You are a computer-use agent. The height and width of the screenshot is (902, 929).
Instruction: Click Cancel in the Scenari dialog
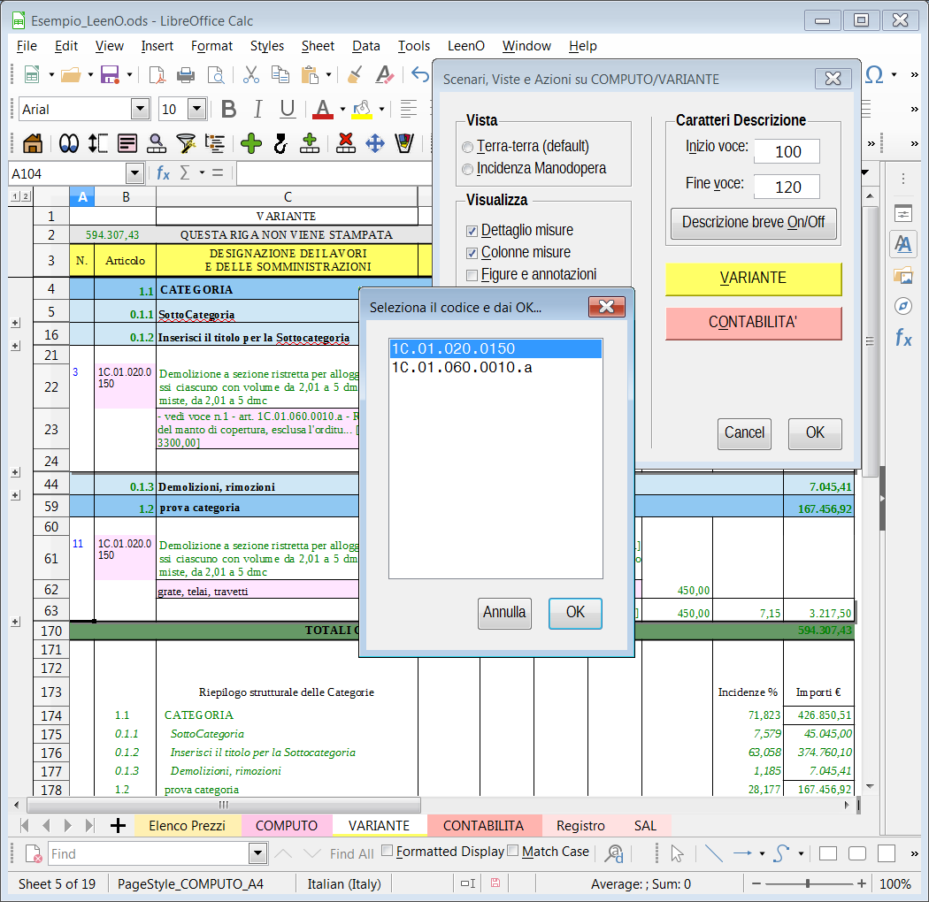click(x=744, y=433)
